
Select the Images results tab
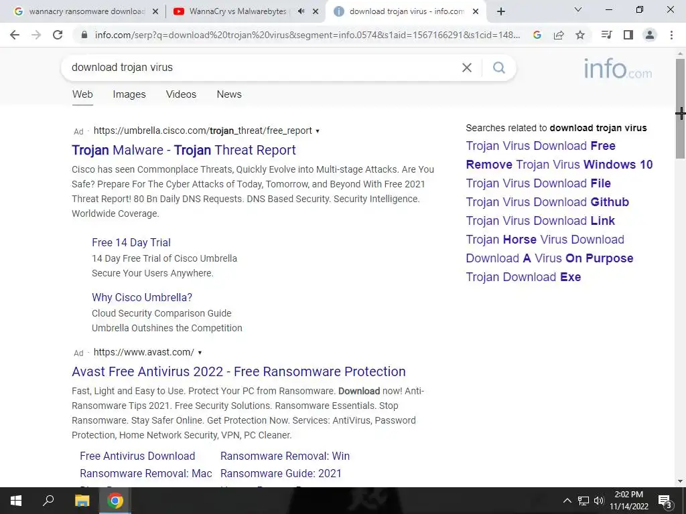point(129,94)
